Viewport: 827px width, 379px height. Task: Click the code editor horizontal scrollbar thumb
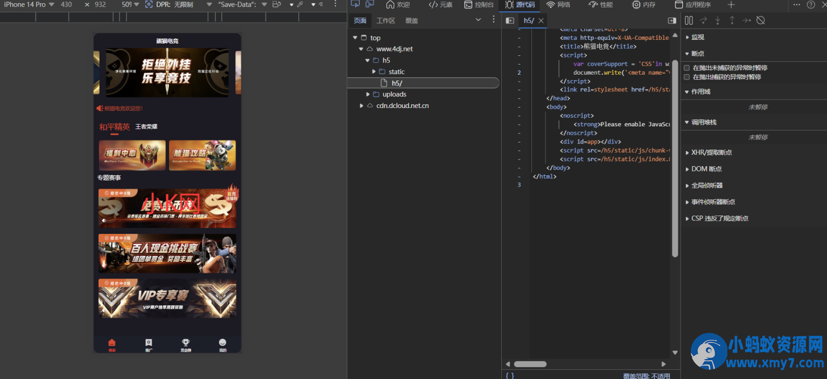click(530, 364)
